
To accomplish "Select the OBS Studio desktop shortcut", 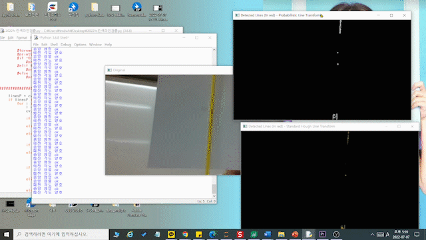I will (73, 207).
